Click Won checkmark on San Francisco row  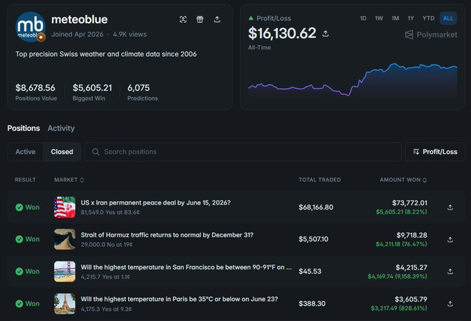19,271
